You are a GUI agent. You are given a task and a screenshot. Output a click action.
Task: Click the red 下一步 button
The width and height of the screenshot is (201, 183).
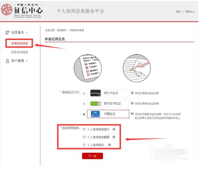pos(92,156)
